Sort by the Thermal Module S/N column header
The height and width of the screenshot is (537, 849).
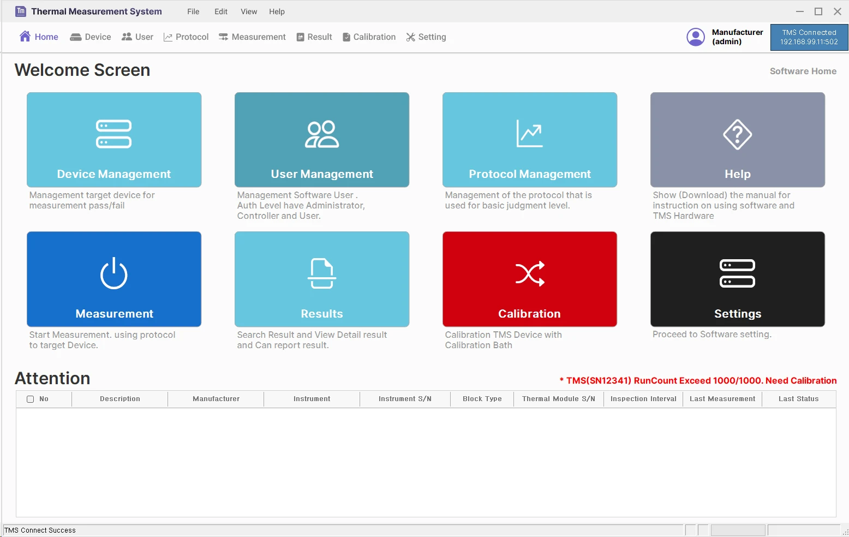(559, 399)
